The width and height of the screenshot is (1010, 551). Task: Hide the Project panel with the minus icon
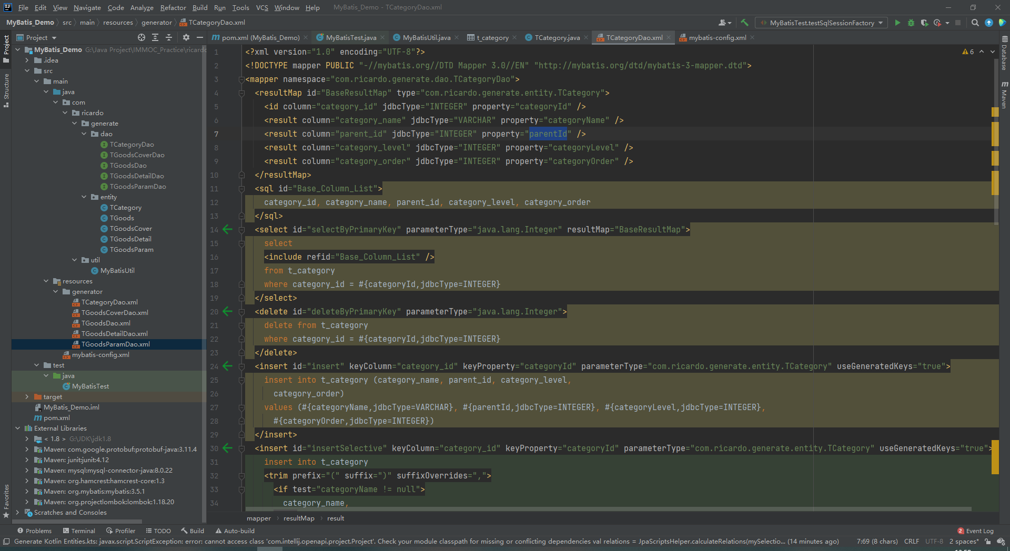click(x=200, y=37)
